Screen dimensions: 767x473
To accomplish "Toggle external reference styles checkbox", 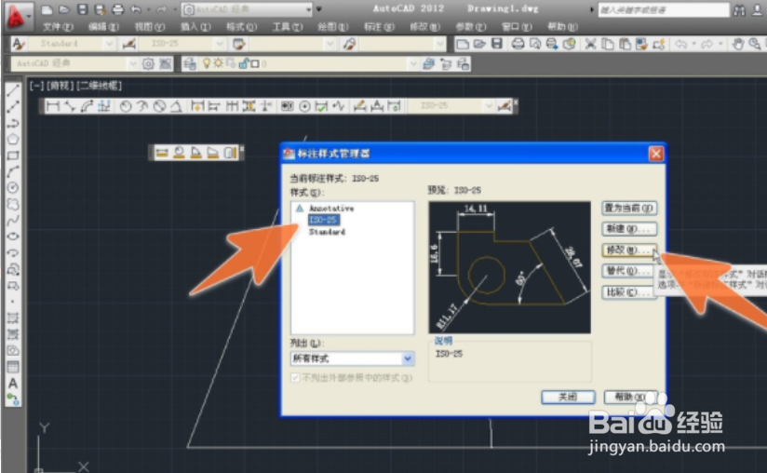I will click(x=295, y=378).
